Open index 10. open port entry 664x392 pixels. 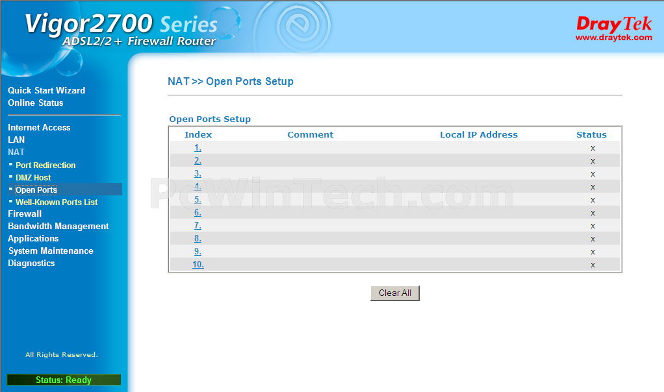[x=198, y=264]
